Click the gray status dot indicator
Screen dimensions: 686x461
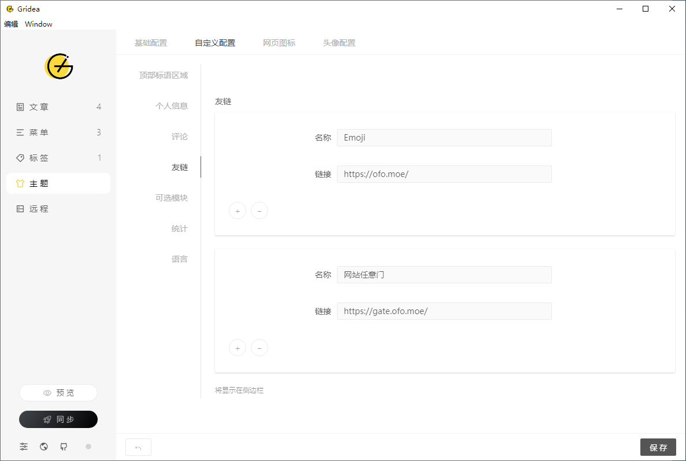(88, 447)
